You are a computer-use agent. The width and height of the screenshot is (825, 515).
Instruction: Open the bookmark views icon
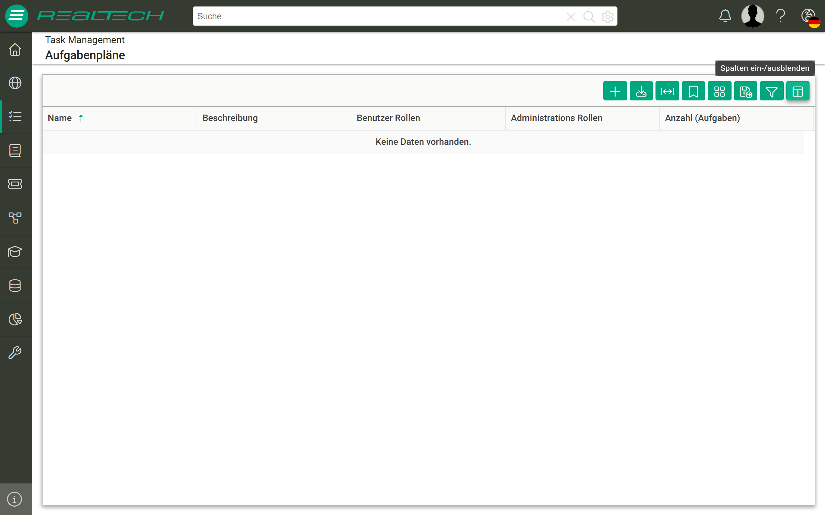pyautogui.click(x=694, y=91)
